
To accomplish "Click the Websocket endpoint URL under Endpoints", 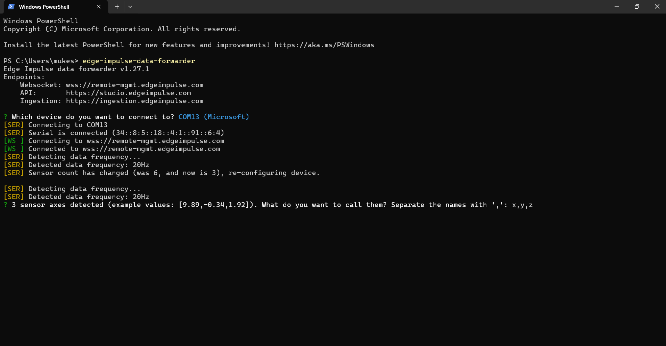I will (x=134, y=85).
